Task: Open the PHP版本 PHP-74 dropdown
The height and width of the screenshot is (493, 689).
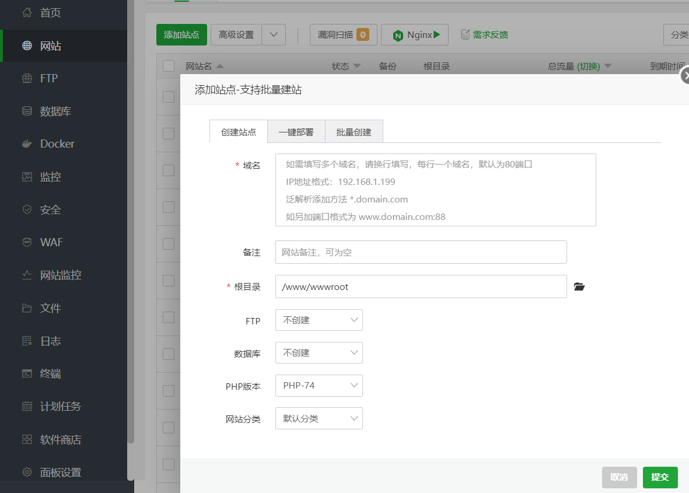Action: tap(319, 386)
